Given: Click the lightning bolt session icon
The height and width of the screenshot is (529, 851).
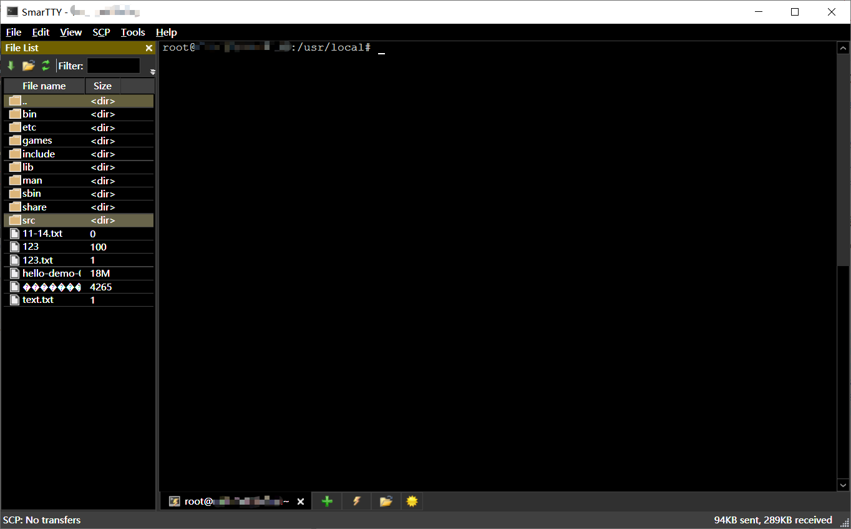Looking at the screenshot, I should pos(356,501).
